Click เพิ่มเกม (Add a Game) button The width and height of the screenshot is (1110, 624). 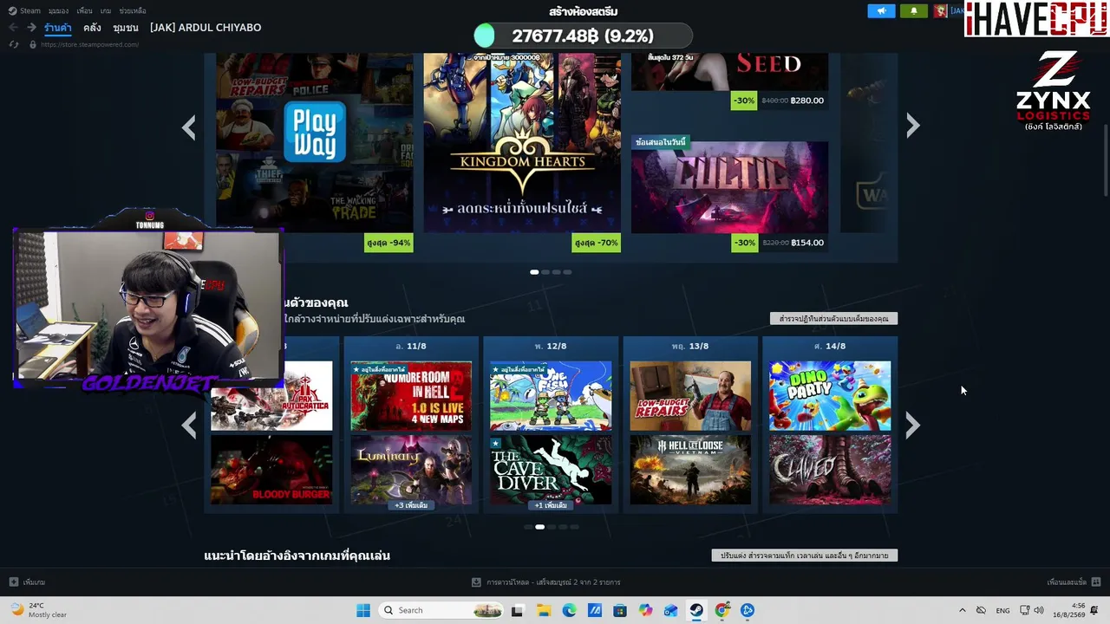27,582
